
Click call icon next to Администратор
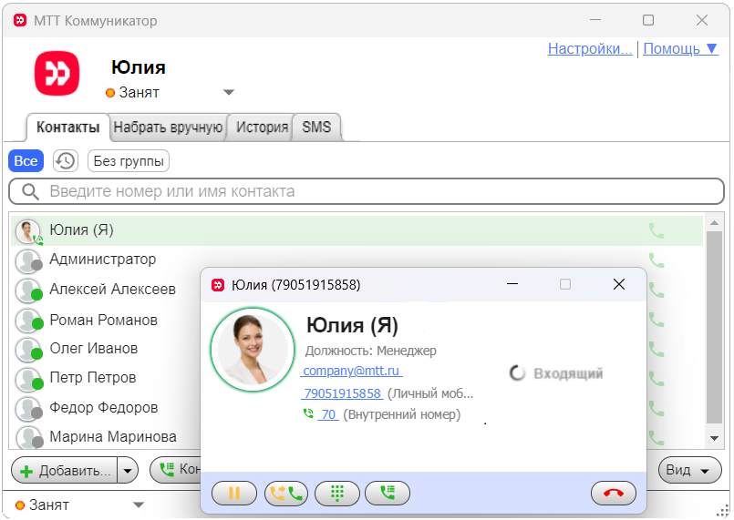656,260
